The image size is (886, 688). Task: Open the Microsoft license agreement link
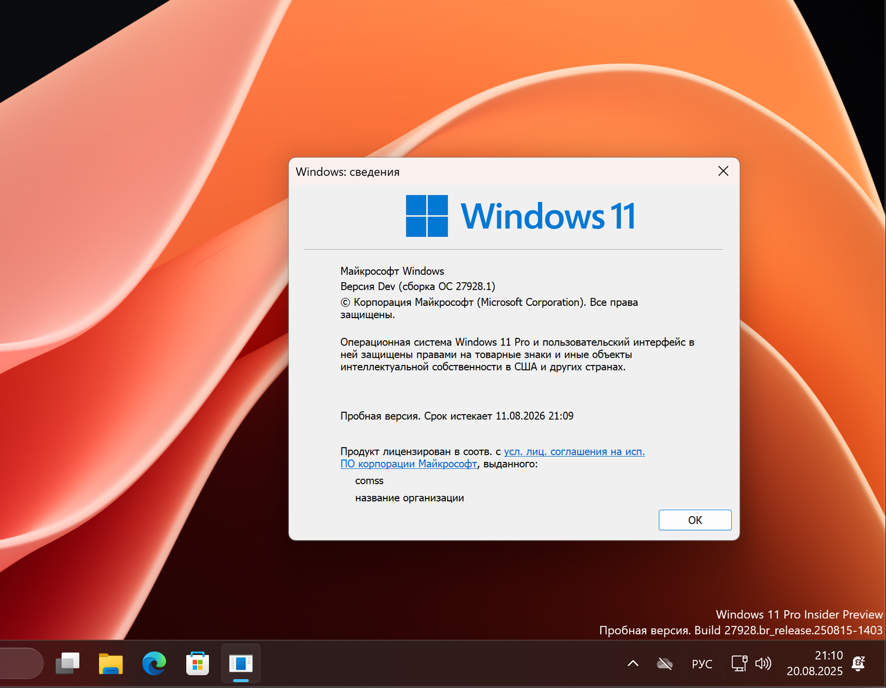point(574,451)
